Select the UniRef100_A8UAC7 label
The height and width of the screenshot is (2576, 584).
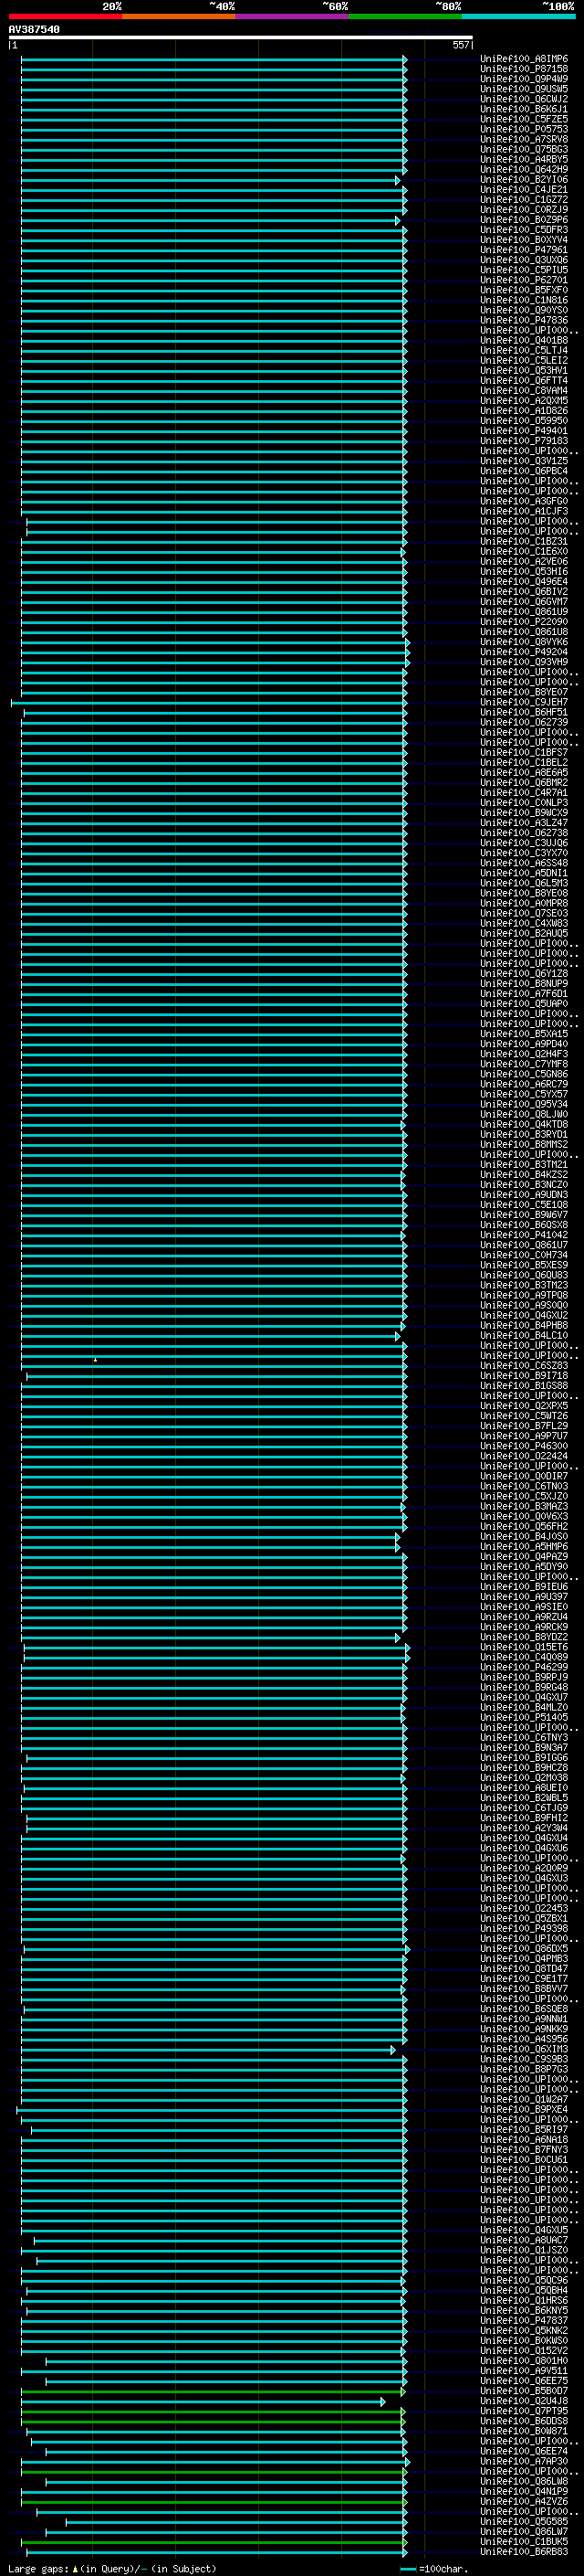click(x=524, y=2240)
